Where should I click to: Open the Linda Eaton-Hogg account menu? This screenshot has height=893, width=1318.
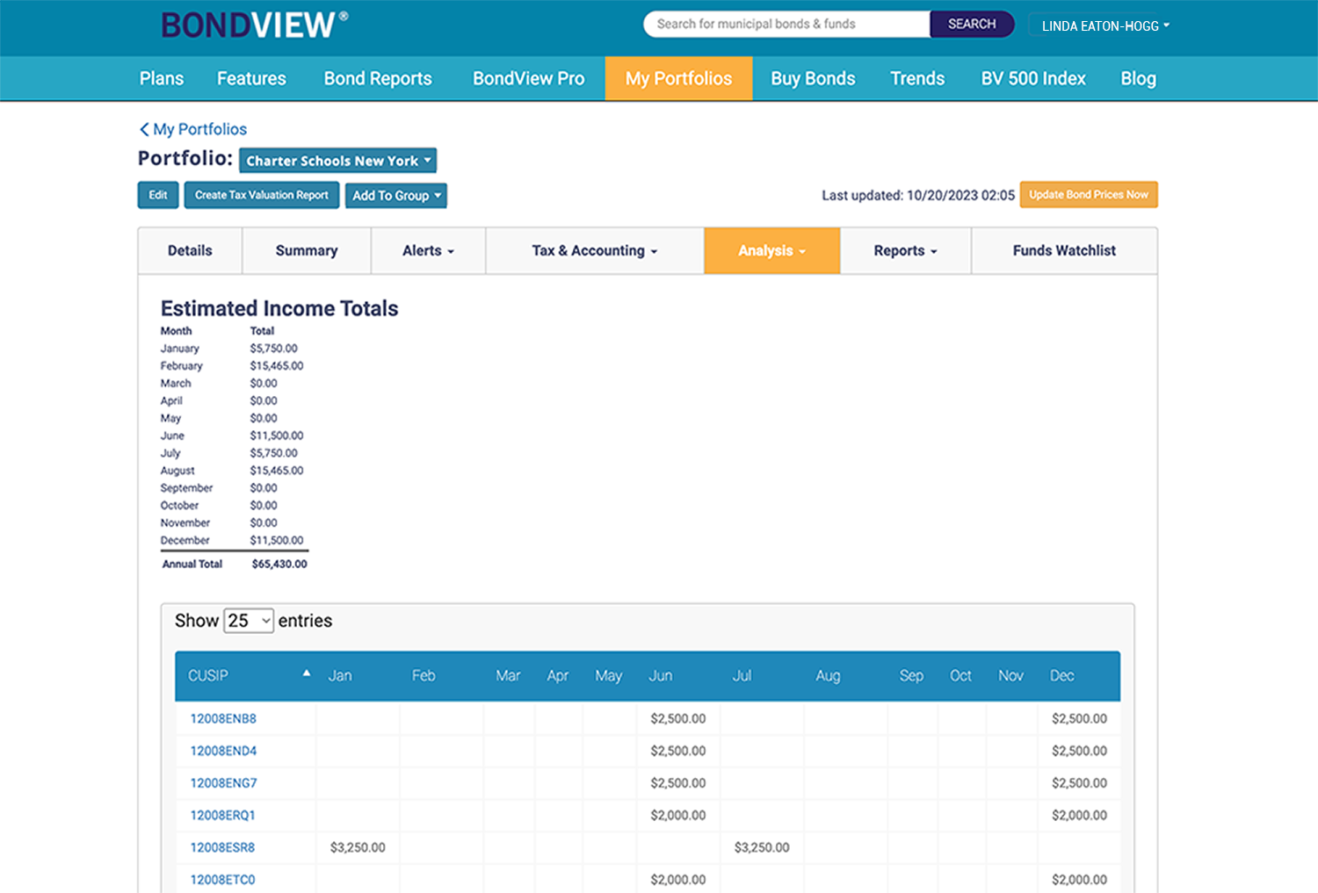pos(1101,25)
